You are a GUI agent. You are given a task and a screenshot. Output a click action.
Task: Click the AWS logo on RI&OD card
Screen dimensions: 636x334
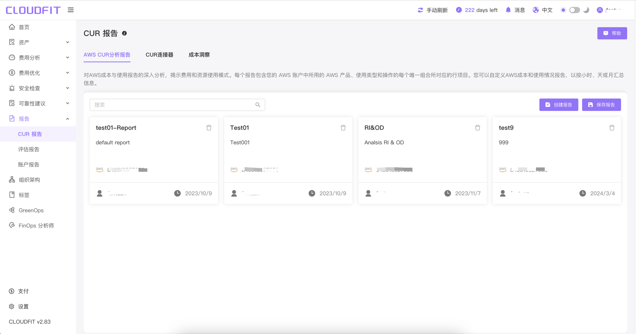368,169
